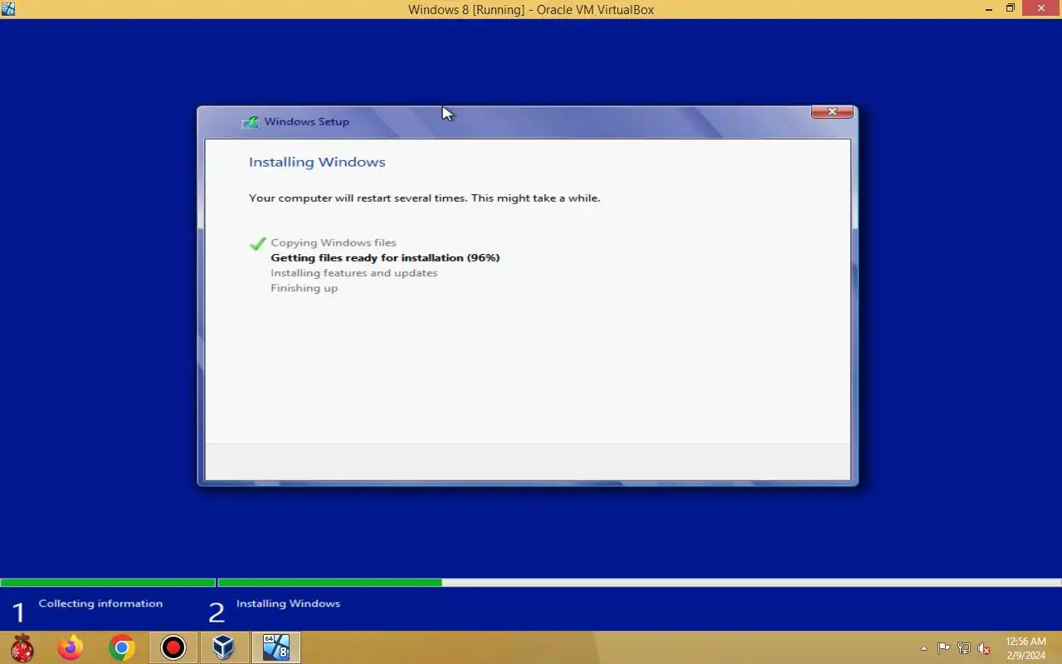Image resolution: width=1062 pixels, height=664 pixels.
Task: Open the Action Center flag icon
Action: pos(944,648)
